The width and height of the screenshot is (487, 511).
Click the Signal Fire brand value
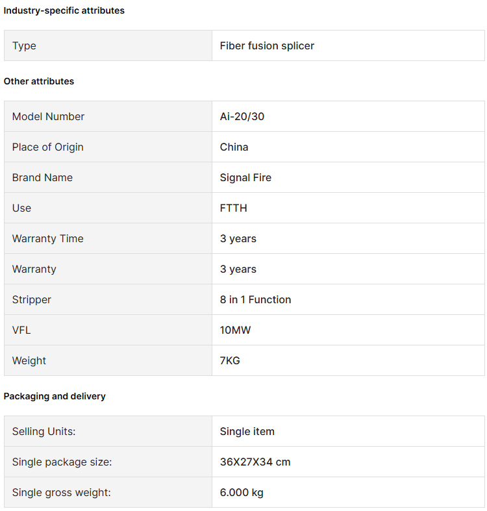pos(245,178)
